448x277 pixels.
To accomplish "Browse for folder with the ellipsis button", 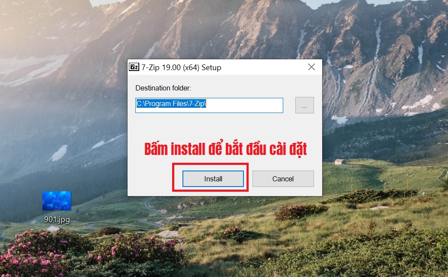I will click(304, 105).
